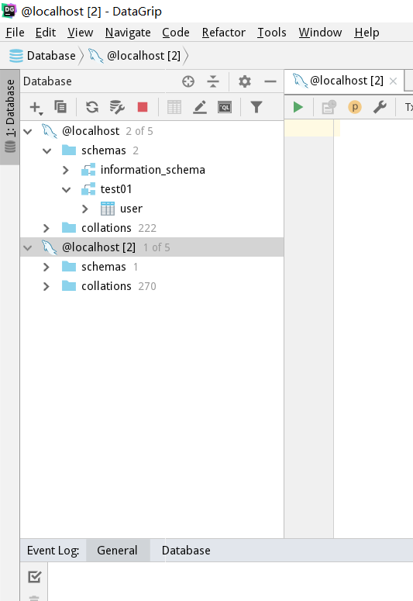Expand the information_schema node

pyautogui.click(x=66, y=170)
